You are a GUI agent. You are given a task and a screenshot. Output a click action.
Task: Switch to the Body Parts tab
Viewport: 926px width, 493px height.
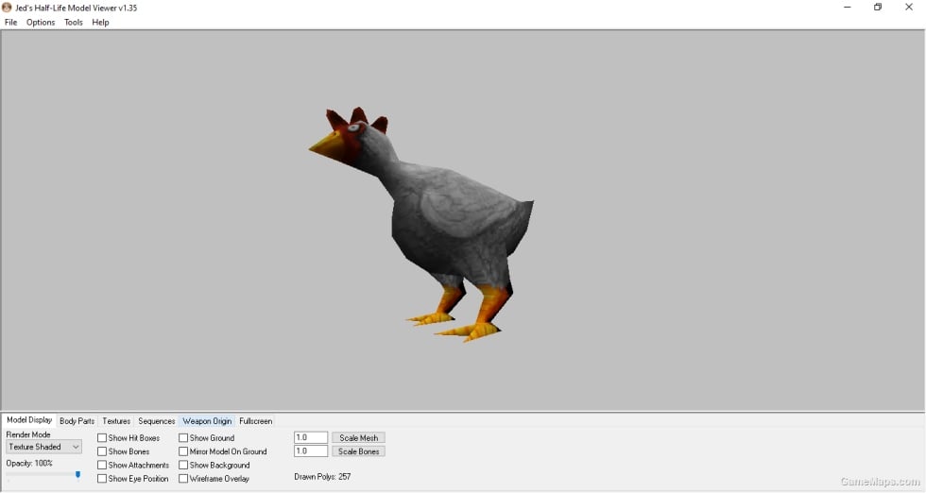(x=77, y=421)
